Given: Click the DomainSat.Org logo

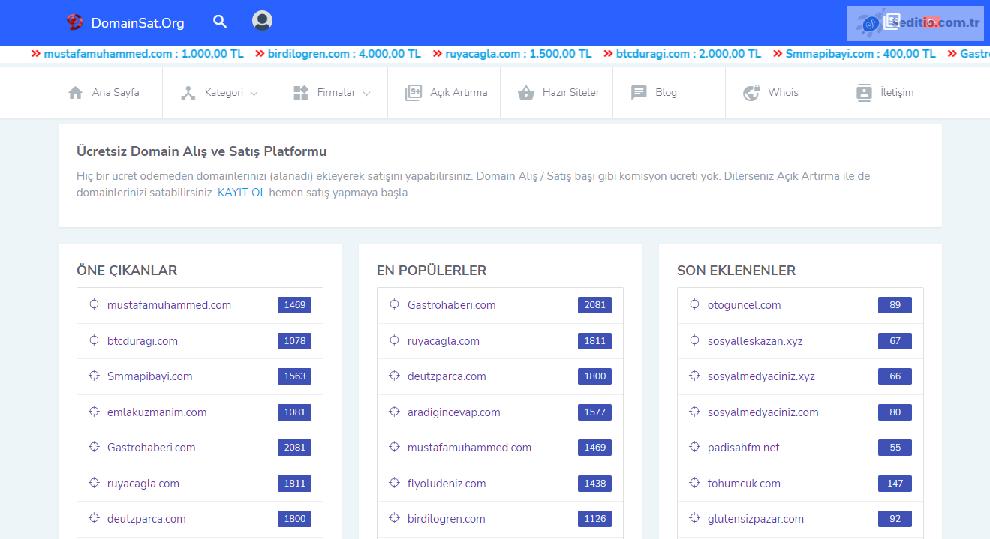Looking at the screenshot, I should click(x=125, y=22).
